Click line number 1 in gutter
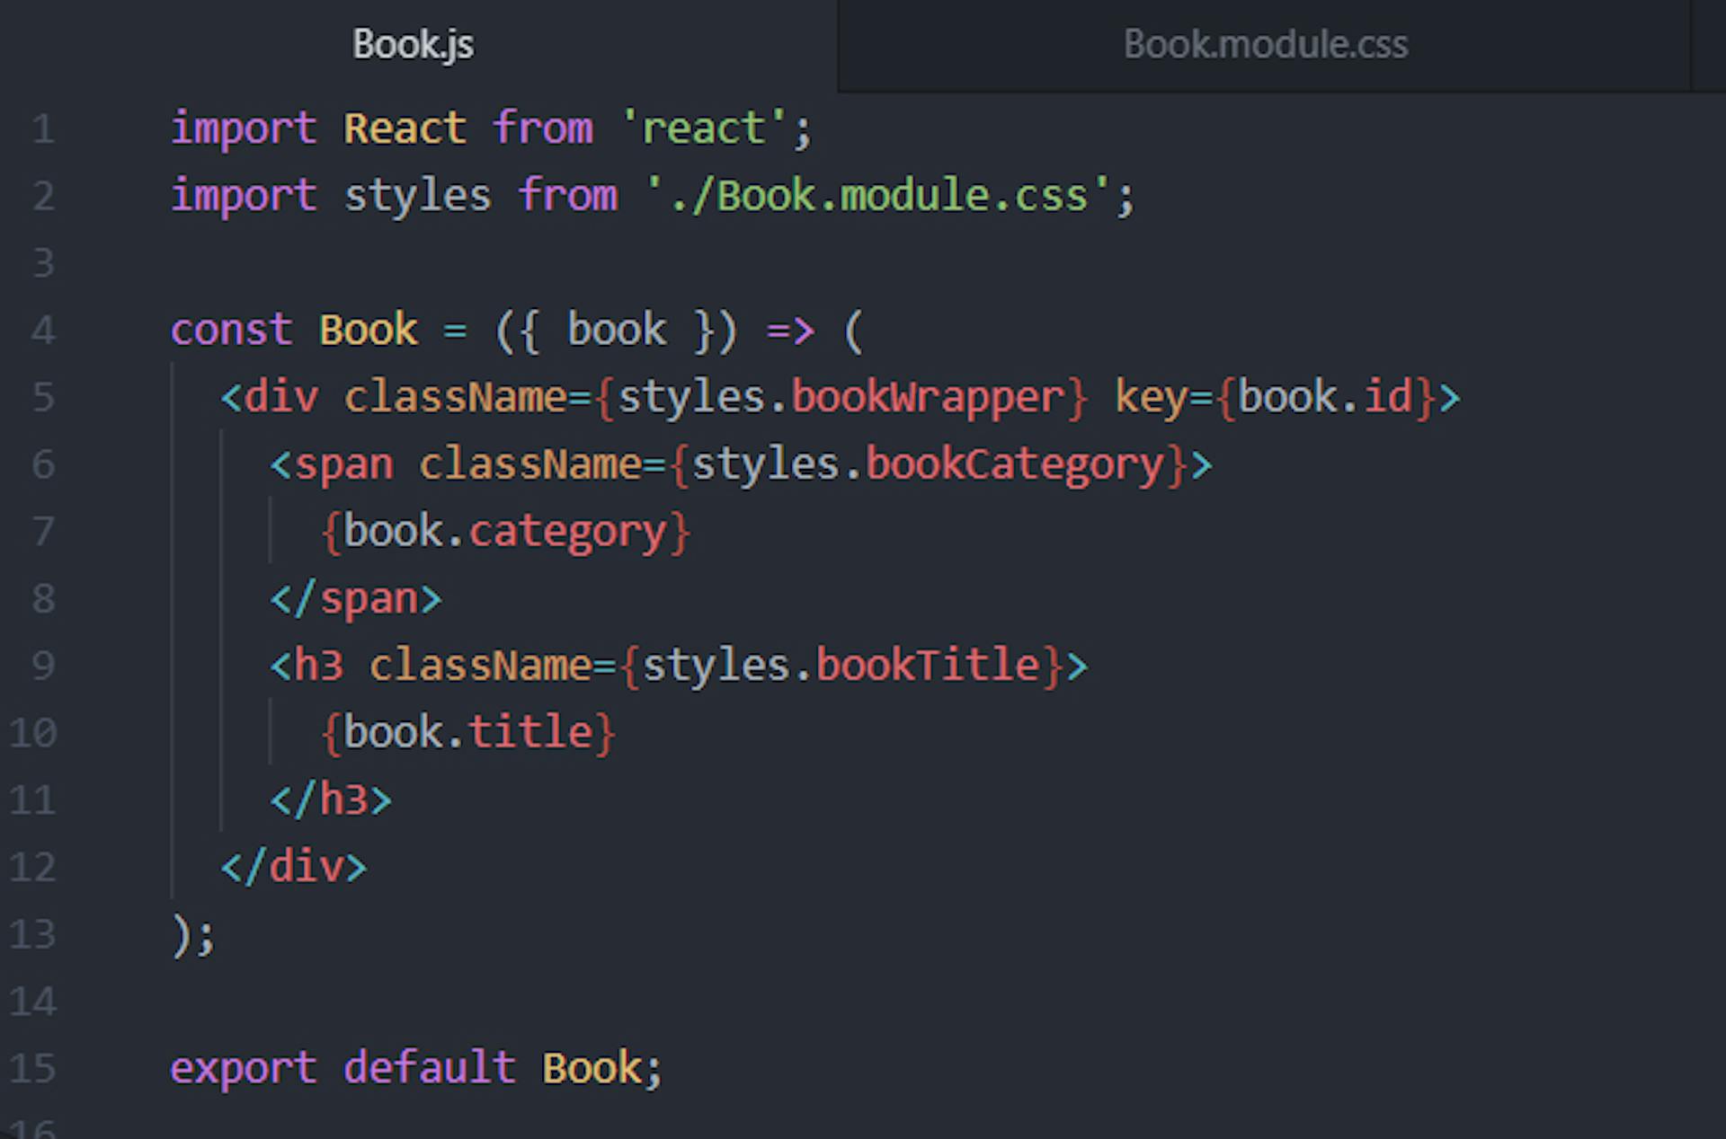The height and width of the screenshot is (1139, 1726). 42,129
